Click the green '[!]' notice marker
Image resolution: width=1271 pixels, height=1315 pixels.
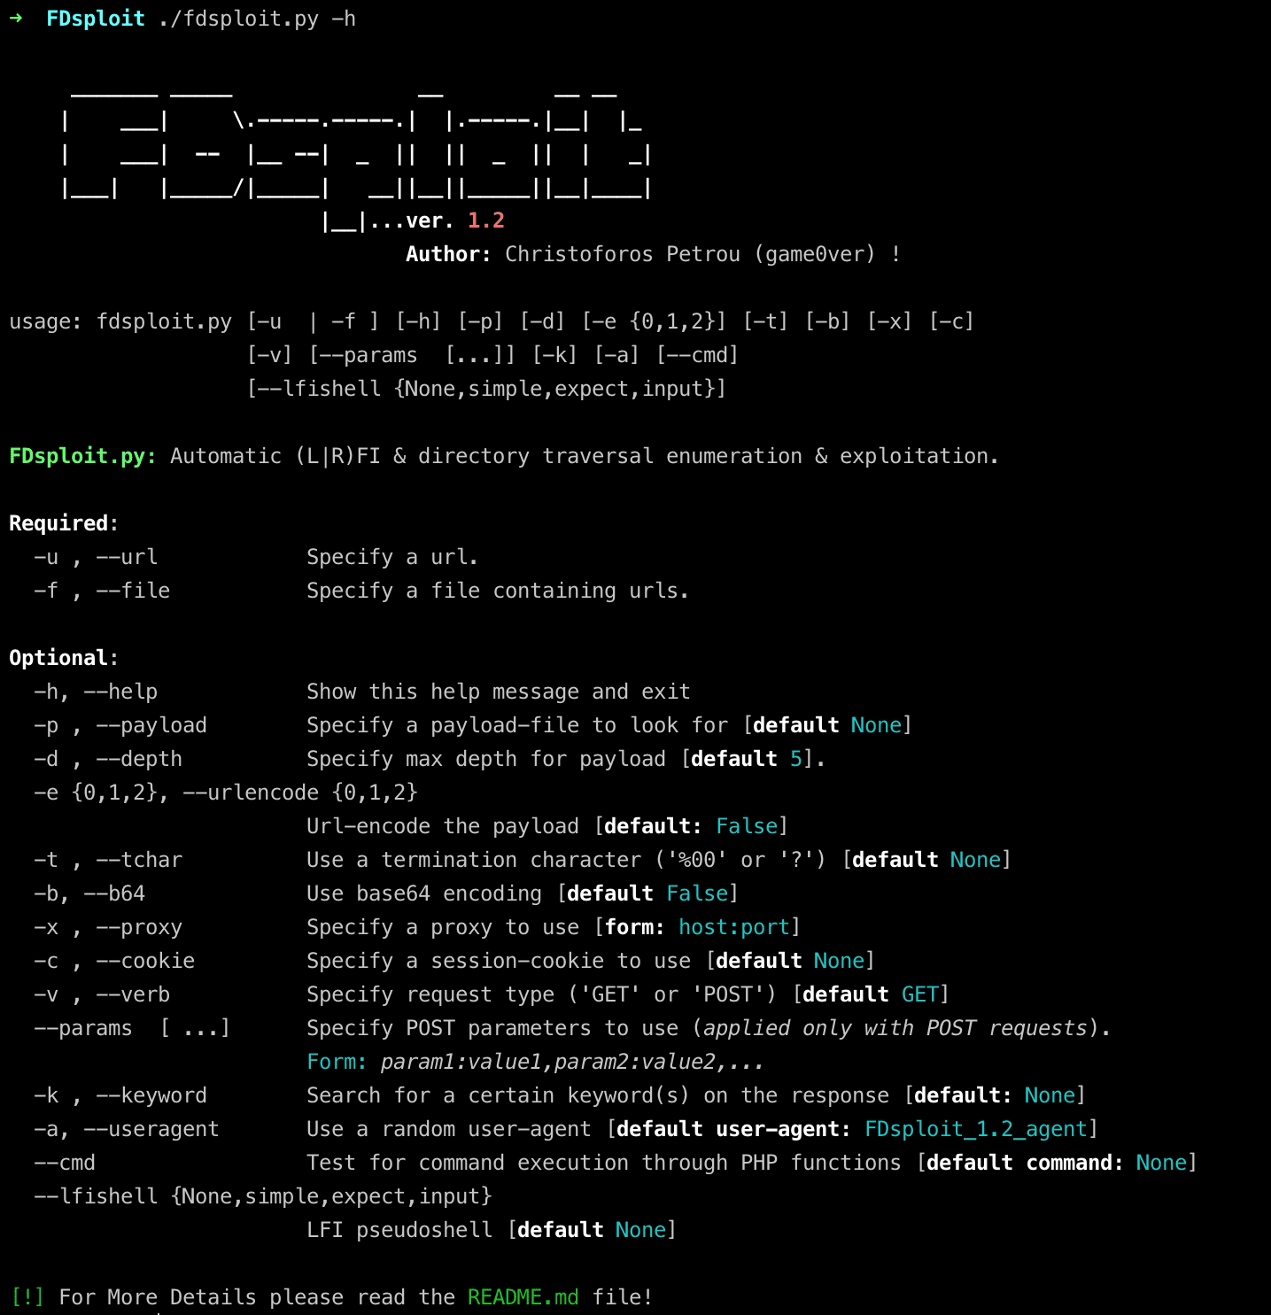[27, 1297]
